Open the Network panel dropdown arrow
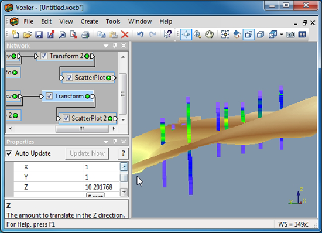 click(106, 46)
